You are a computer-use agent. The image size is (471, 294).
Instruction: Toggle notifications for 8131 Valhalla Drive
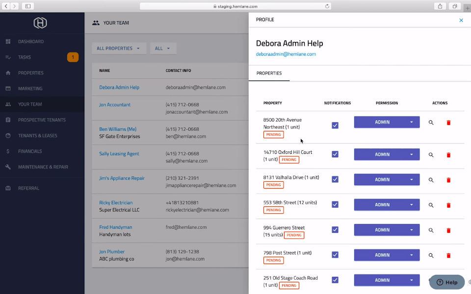point(335,179)
